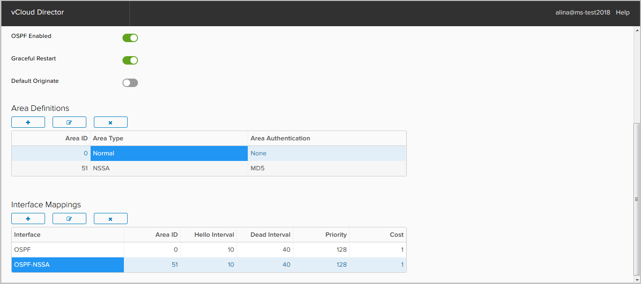Sort mappings by Hello Interval header

pyautogui.click(x=214, y=235)
